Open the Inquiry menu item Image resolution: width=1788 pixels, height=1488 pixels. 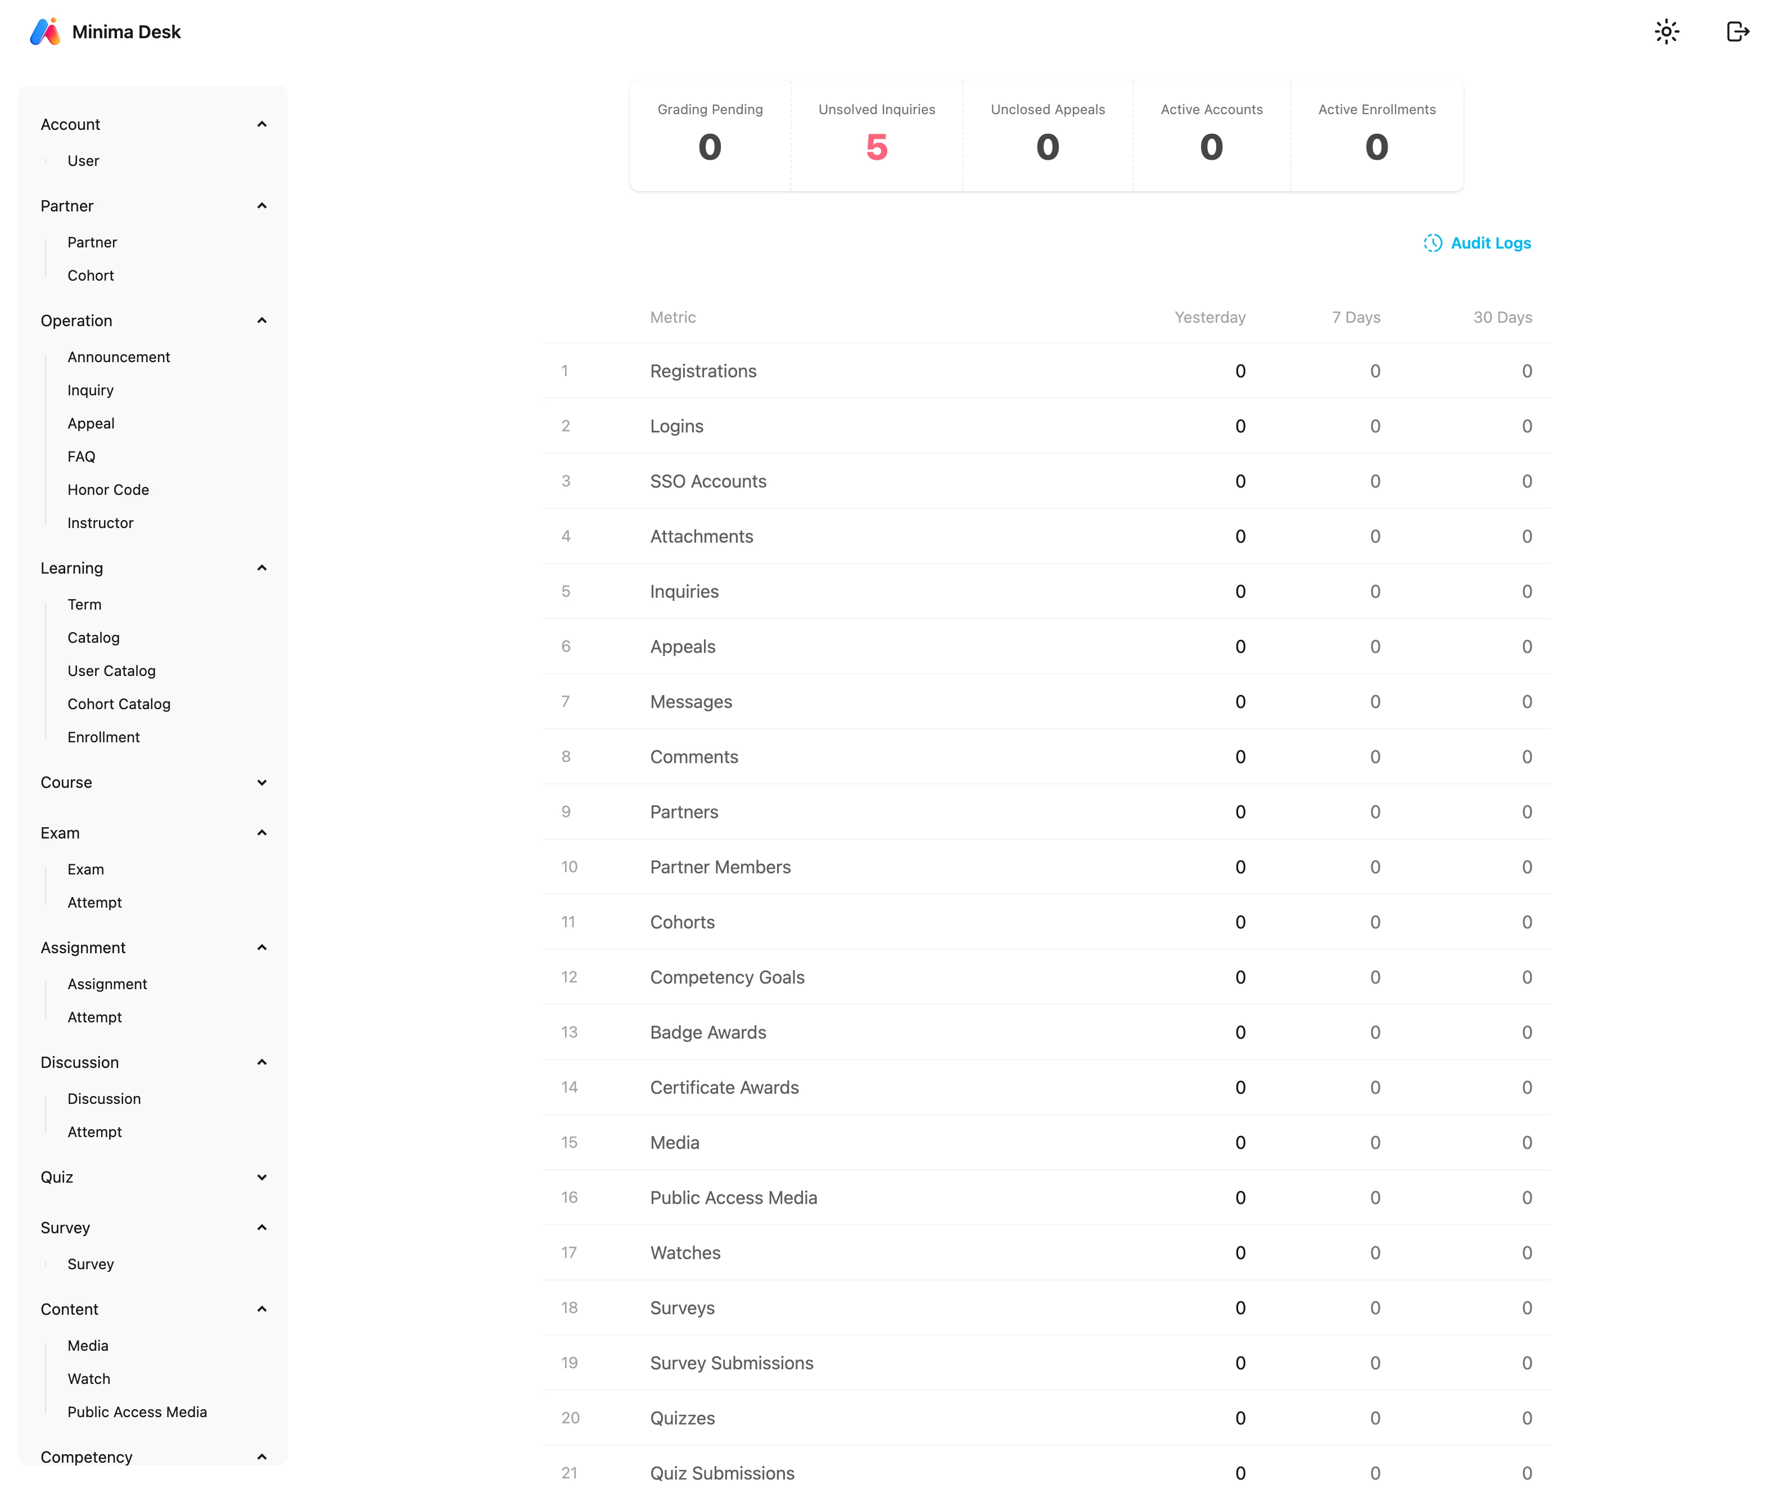click(91, 390)
